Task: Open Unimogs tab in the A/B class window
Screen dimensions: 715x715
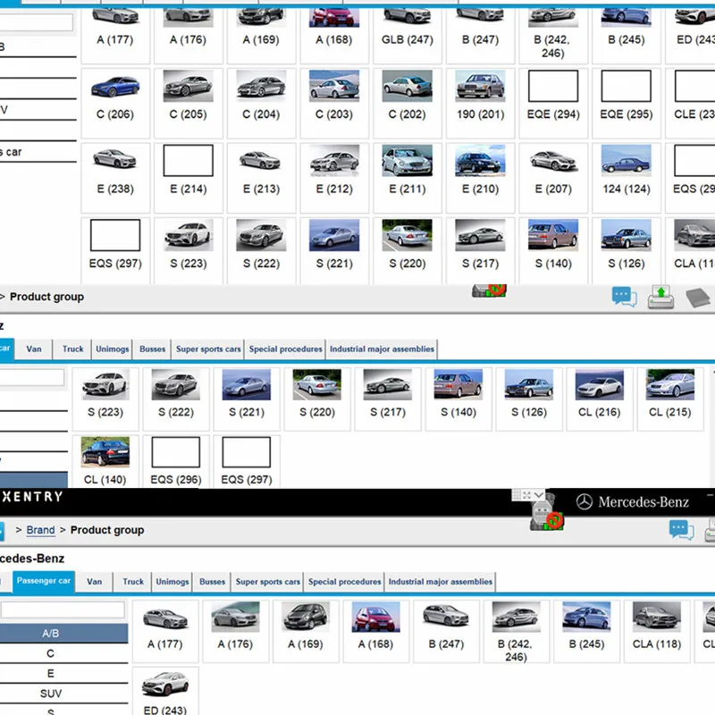Action: point(172,582)
